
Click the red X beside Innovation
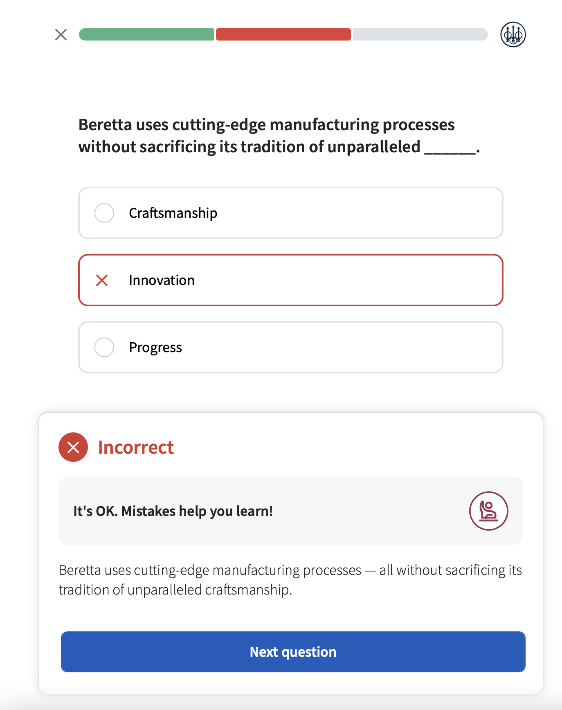tap(102, 280)
